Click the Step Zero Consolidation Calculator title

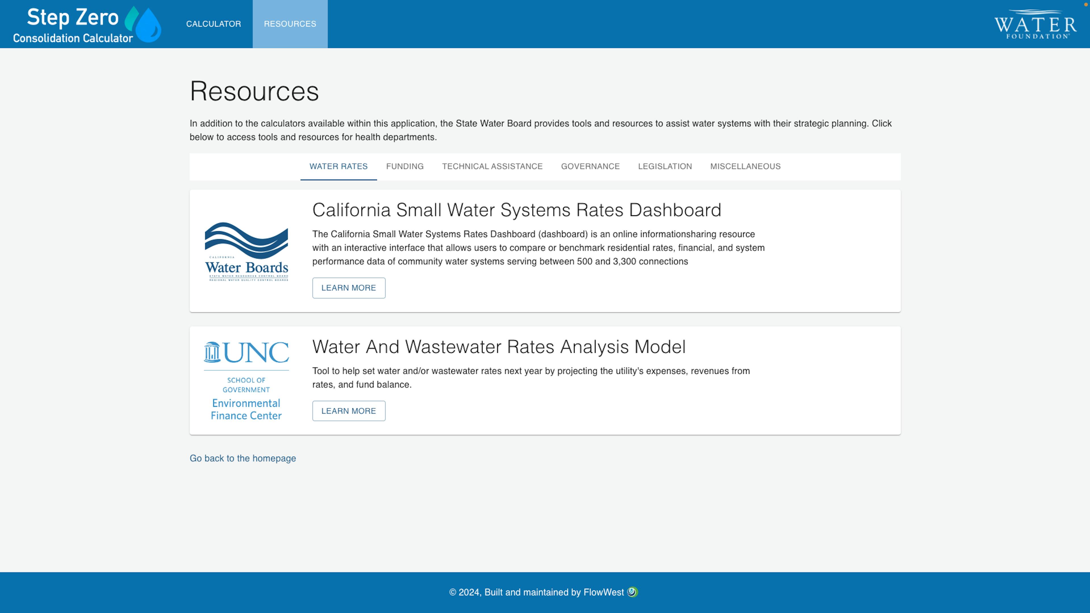coord(73,24)
